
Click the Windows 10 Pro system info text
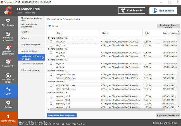coord(35,122)
